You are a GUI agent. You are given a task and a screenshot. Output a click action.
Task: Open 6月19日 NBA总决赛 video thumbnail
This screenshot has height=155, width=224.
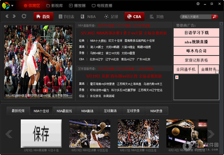[90, 134]
